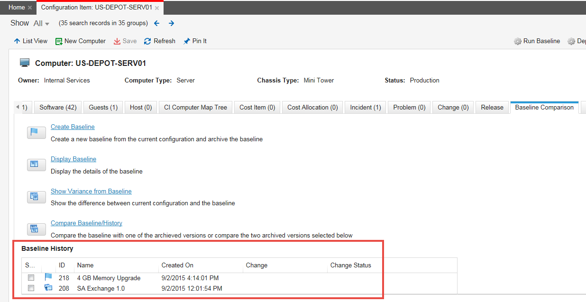Sort baseline history by Created On column
The height and width of the screenshot is (302, 586).
pos(177,265)
